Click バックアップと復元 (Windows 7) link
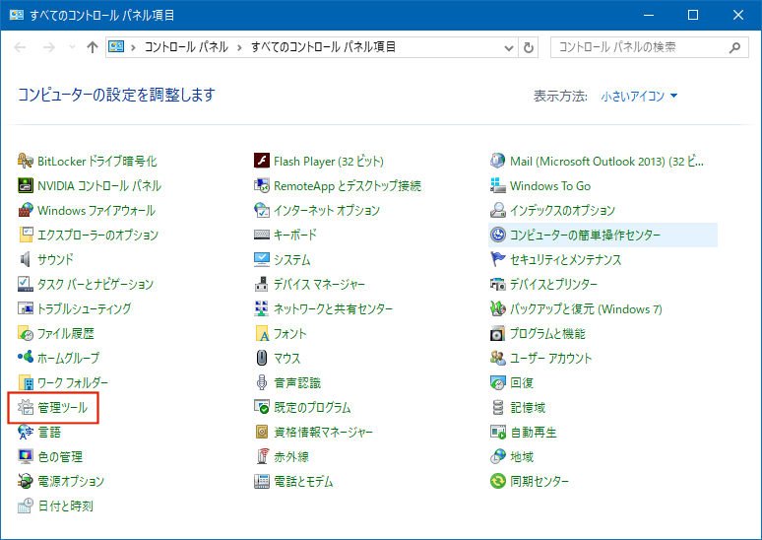The width and height of the screenshot is (762, 540). [586, 308]
